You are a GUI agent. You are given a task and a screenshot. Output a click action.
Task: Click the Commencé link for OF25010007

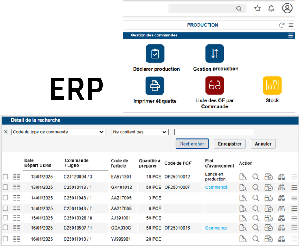point(216,188)
